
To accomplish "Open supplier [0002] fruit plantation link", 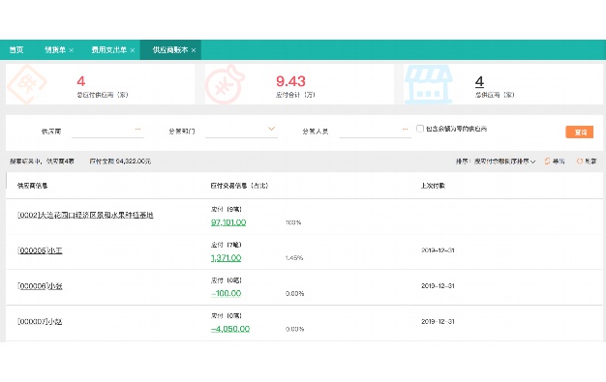I will [x=85, y=215].
